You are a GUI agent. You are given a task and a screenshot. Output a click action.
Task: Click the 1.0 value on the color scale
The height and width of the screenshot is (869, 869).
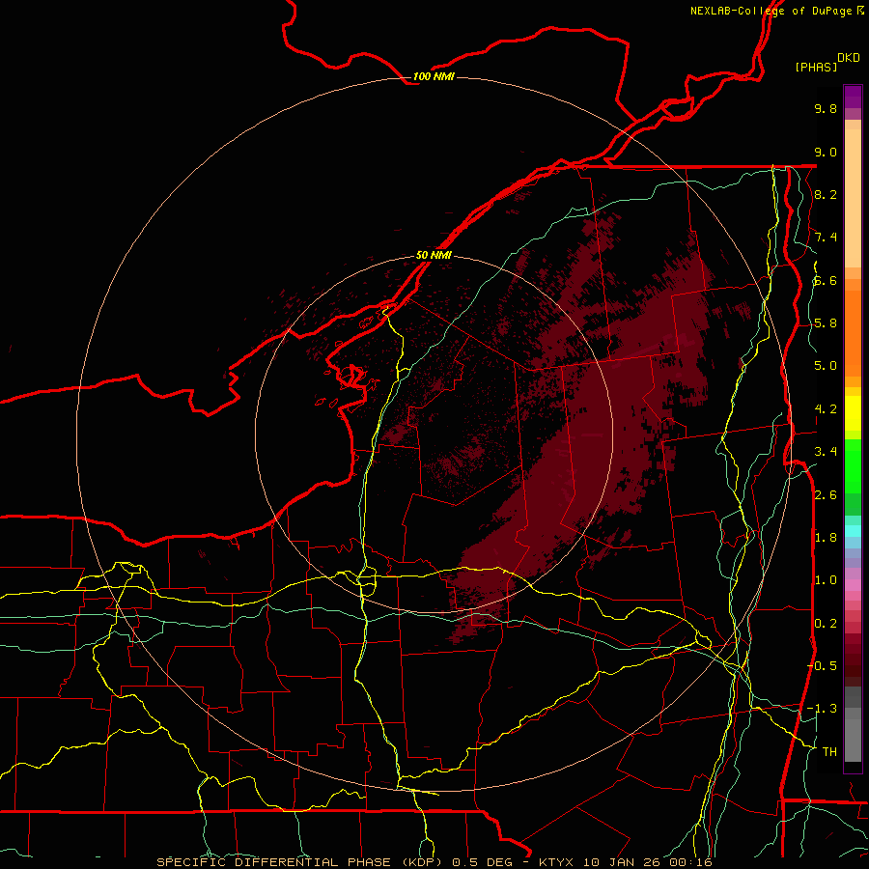826,580
